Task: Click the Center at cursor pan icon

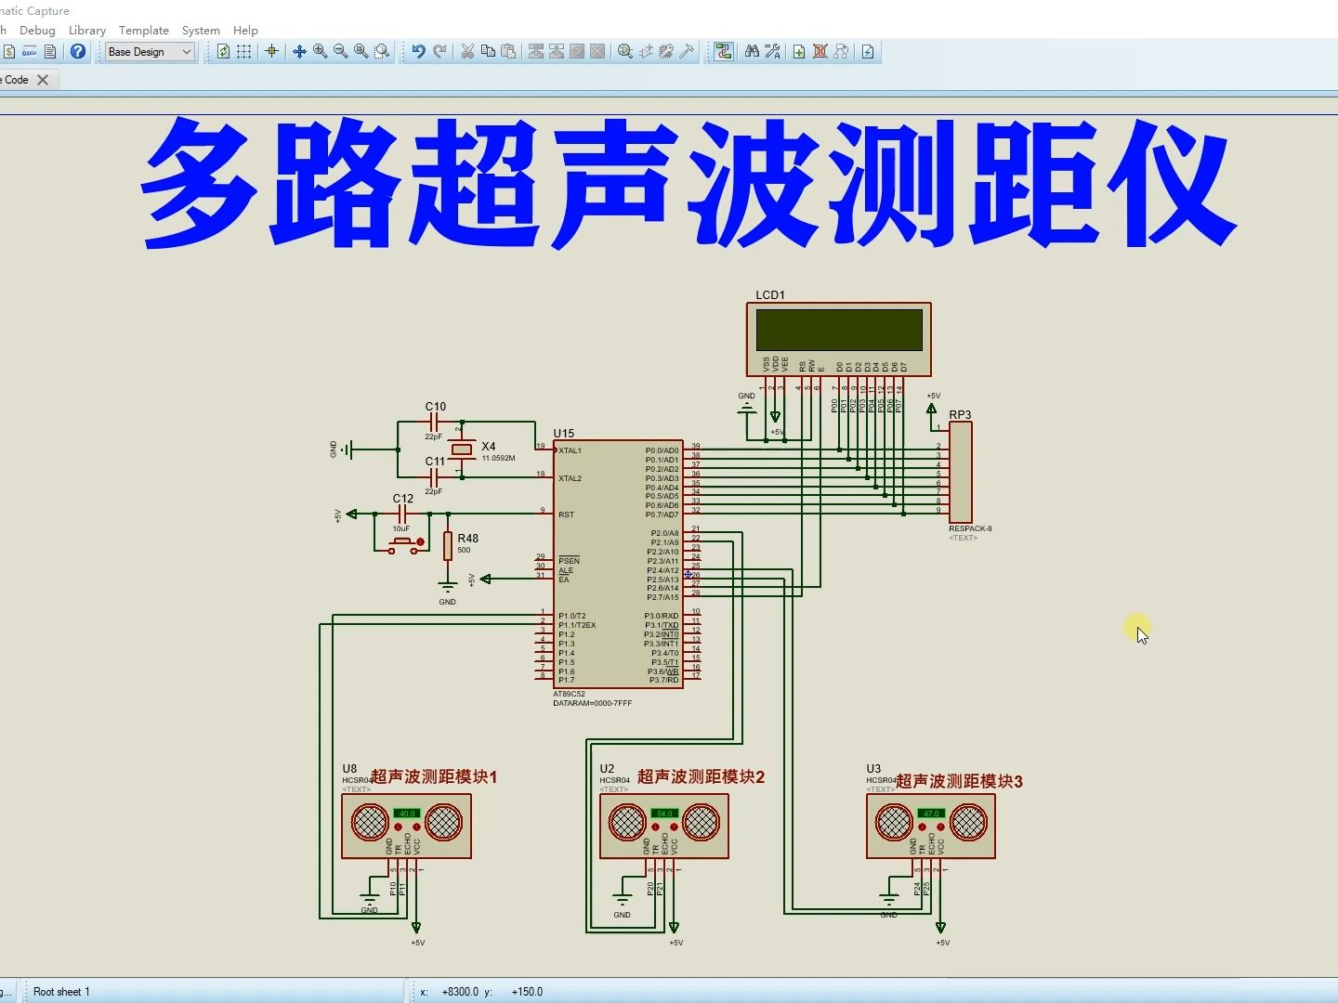Action: (x=299, y=52)
